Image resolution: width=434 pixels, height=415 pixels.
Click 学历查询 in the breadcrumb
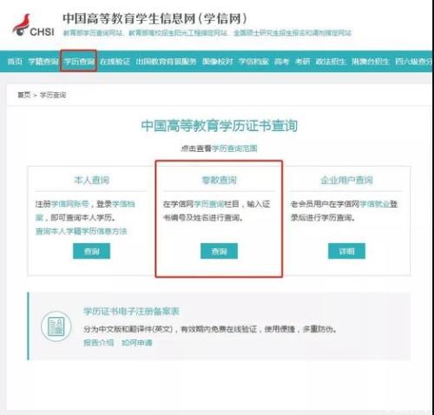[53, 95]
